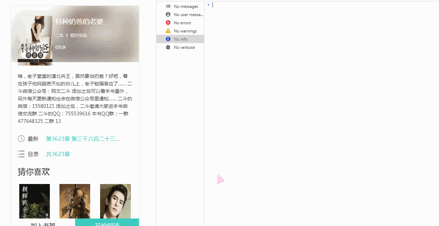This screenshot has height=226, width=439.
Task: Click the verbose bug icon
Action: point(168,47)
